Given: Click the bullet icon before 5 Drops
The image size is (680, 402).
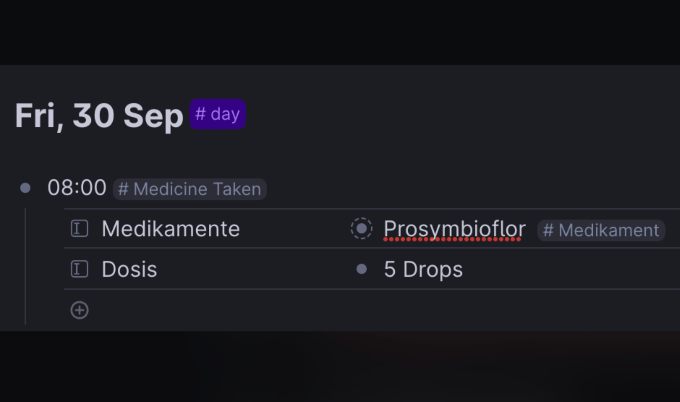Looking at the screenshot, I should [361, 269].
